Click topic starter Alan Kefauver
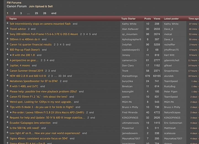199x144 pixels. point(130,29)
